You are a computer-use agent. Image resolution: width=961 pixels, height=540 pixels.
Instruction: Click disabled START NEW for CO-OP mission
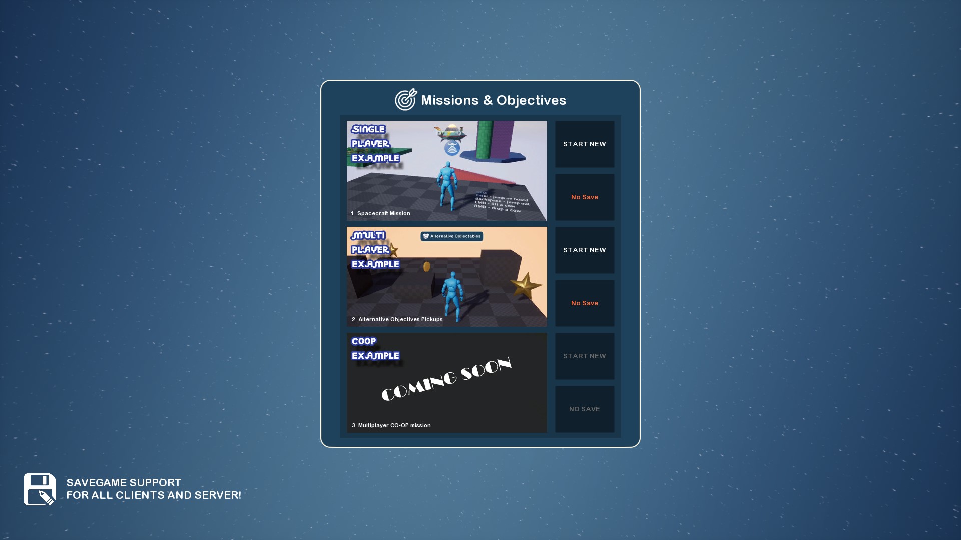pyautogui.click(x=584, y=356)
